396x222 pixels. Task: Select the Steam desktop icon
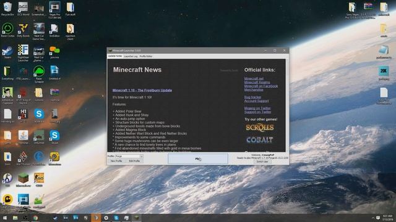(x=7, y=52)
